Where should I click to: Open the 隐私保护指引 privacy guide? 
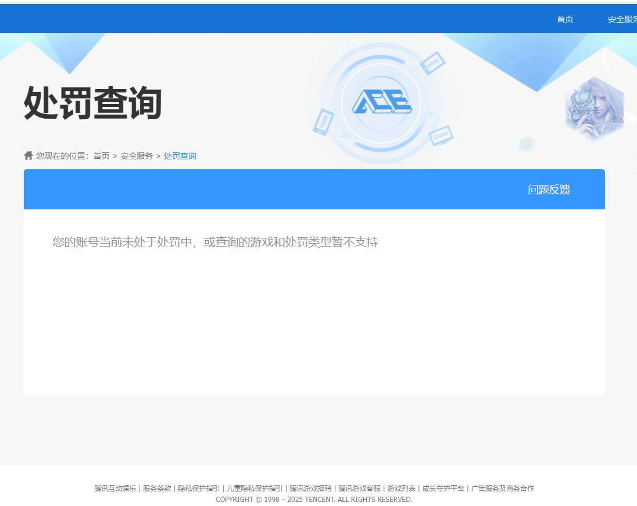coord(198,489)
